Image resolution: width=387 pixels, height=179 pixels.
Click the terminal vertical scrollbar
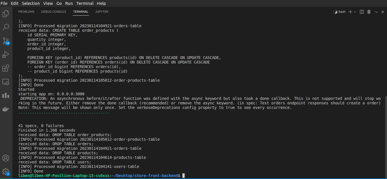pyautogui.click(x=386, y=136)
